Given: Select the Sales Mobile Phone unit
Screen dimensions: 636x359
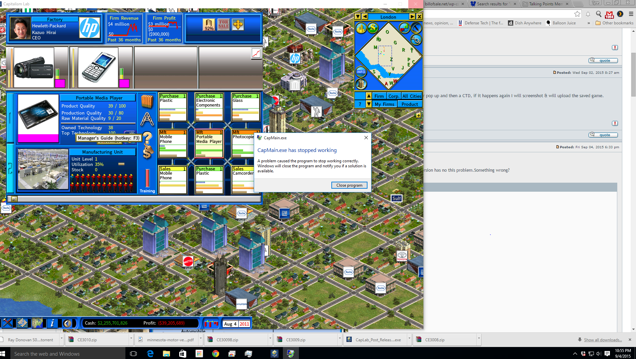Looking at the screenshot, I should [173, 180].
